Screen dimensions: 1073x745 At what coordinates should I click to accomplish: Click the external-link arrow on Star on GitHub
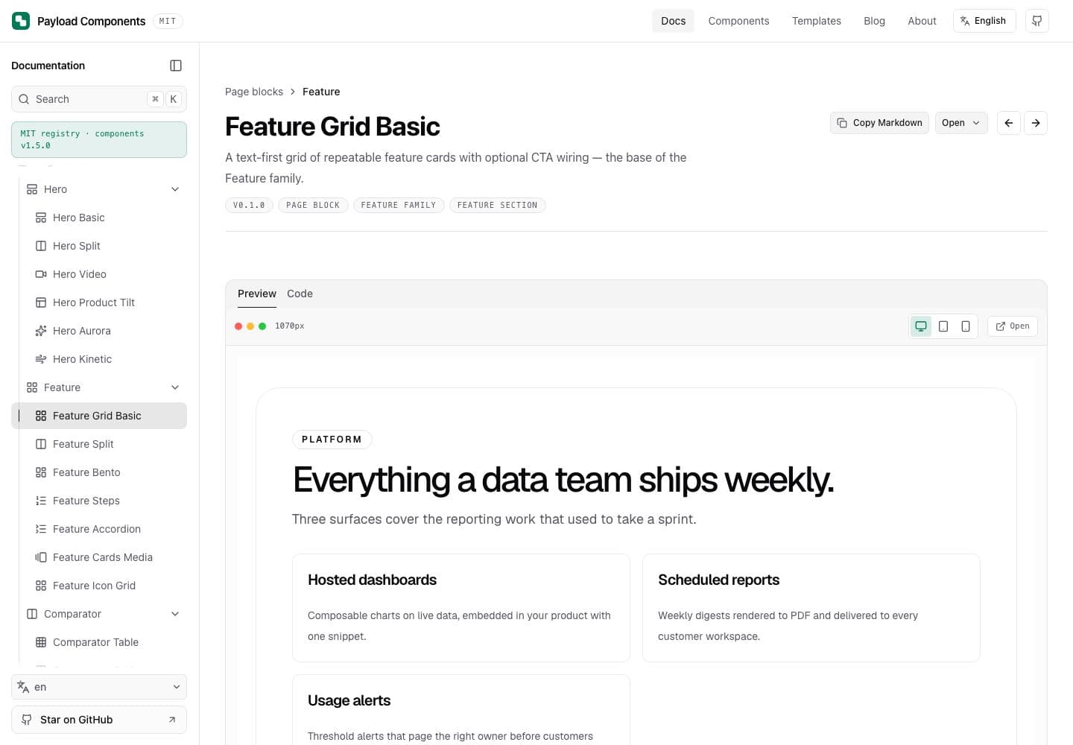coord(172,720)
